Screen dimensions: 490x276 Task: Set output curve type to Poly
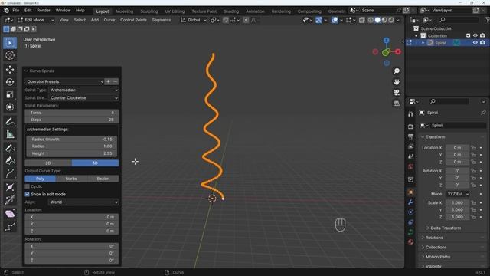[x=41, y=179]
